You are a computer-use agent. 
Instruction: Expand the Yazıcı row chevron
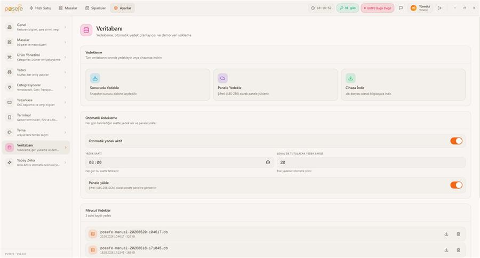pos(65,72)
